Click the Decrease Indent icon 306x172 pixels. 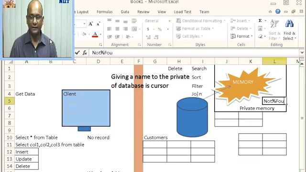click(x=109, y=37)
